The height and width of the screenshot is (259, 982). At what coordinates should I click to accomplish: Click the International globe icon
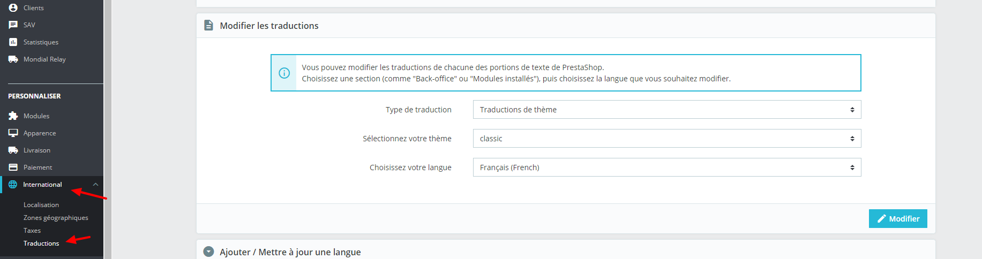tap(13, 184)
